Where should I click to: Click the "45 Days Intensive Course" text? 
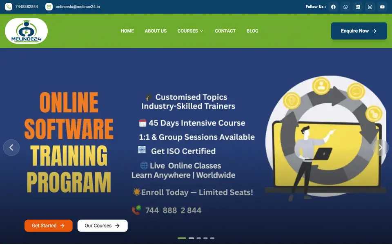click(197, 123)
